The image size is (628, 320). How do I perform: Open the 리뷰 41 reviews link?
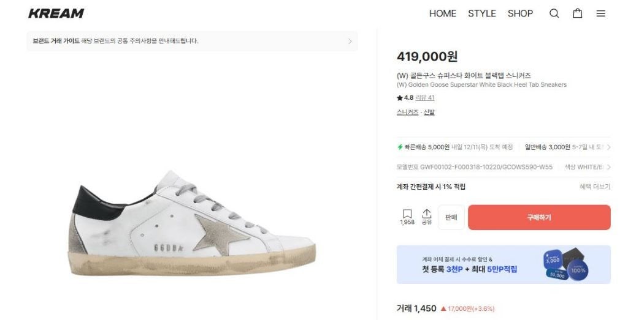(x=425, y=98)
